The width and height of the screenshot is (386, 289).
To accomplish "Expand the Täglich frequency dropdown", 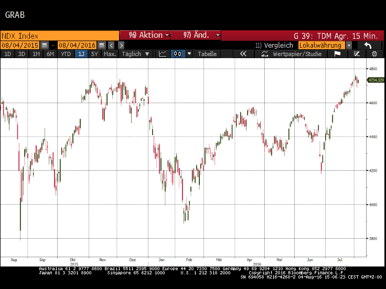I will pyautogui.click(x=136, y=54).
